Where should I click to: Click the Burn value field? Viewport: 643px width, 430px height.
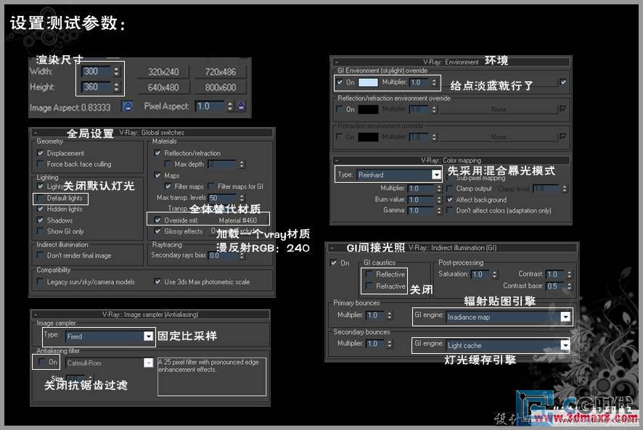[420, 199]
